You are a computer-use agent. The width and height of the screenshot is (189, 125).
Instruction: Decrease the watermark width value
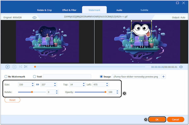coord(33,85)
